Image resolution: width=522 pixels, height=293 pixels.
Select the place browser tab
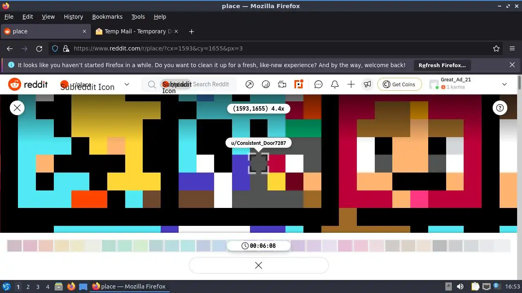(x=46, y=31)
